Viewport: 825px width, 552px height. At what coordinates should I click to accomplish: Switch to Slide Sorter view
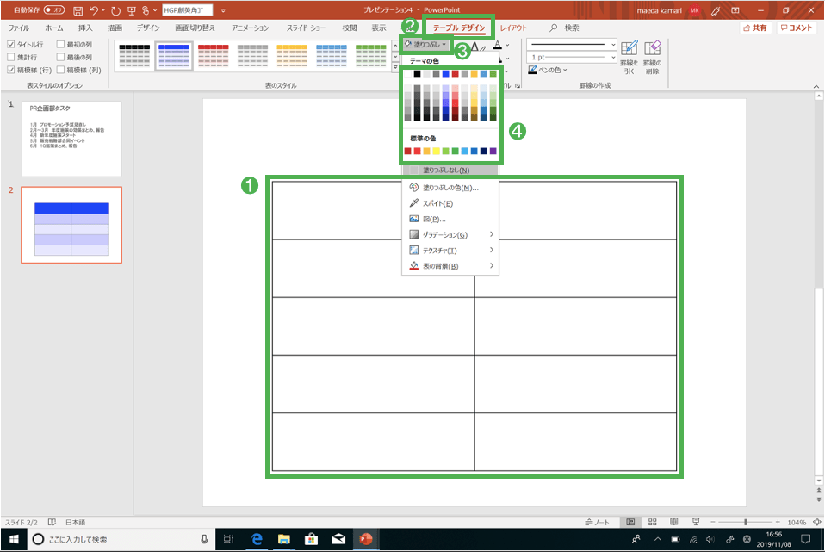(x=653, y=522)
